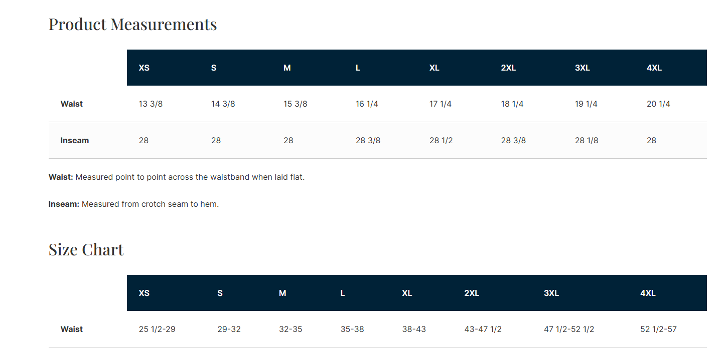Select 4XL column header in Product Measurements table
The width and height of the screenshot is (728, 358).
654,68
